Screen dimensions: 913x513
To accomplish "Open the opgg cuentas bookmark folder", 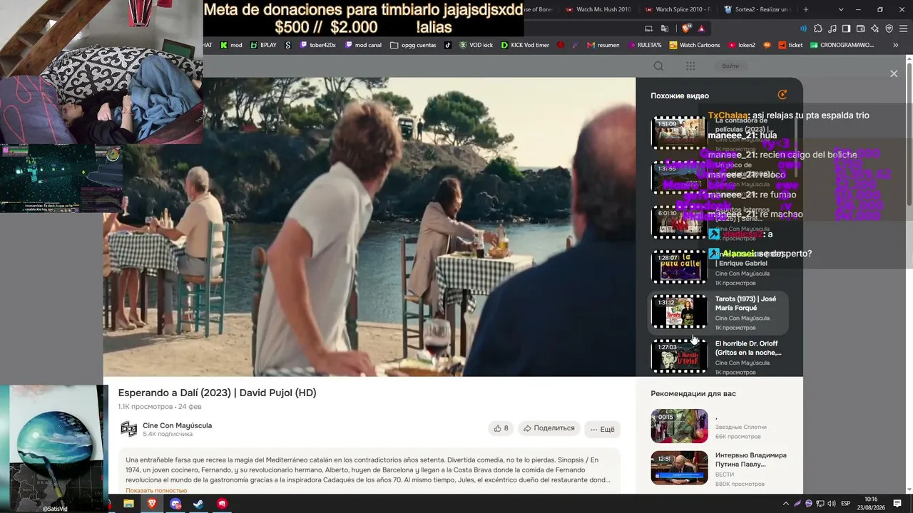I will [x=414, y=45].
